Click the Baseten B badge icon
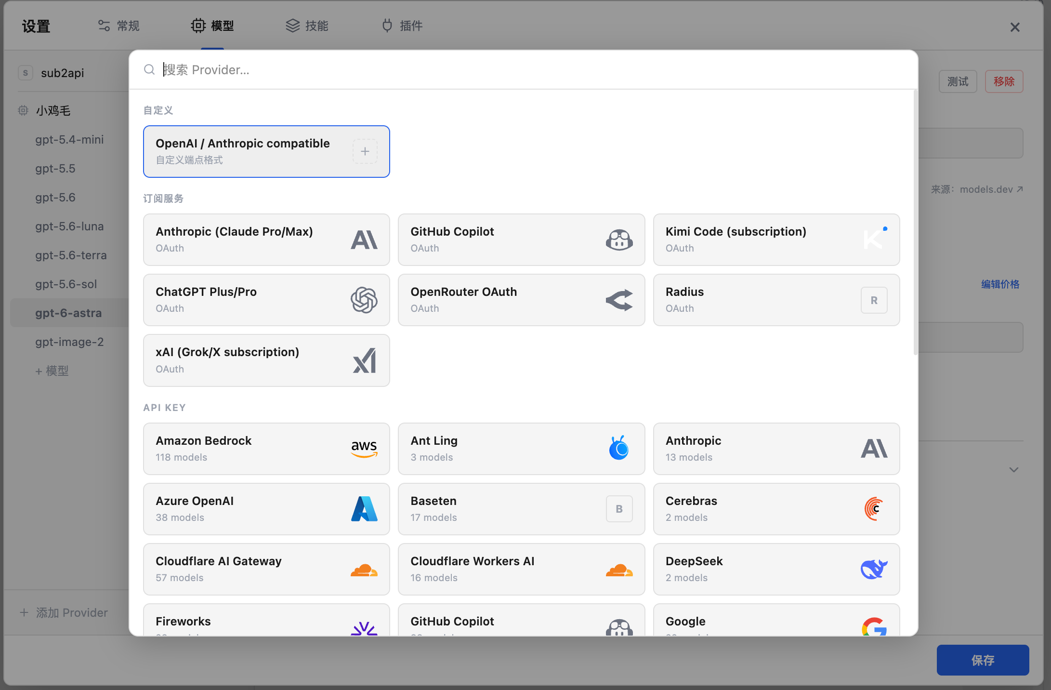Screen dimensions: 1051x690 [619, 509]
